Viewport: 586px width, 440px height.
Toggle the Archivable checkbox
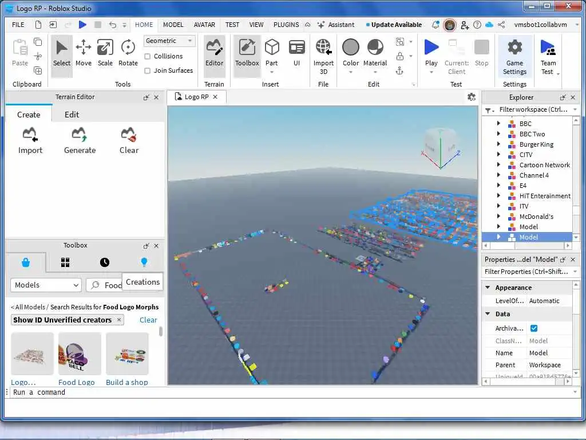[534, 328]
